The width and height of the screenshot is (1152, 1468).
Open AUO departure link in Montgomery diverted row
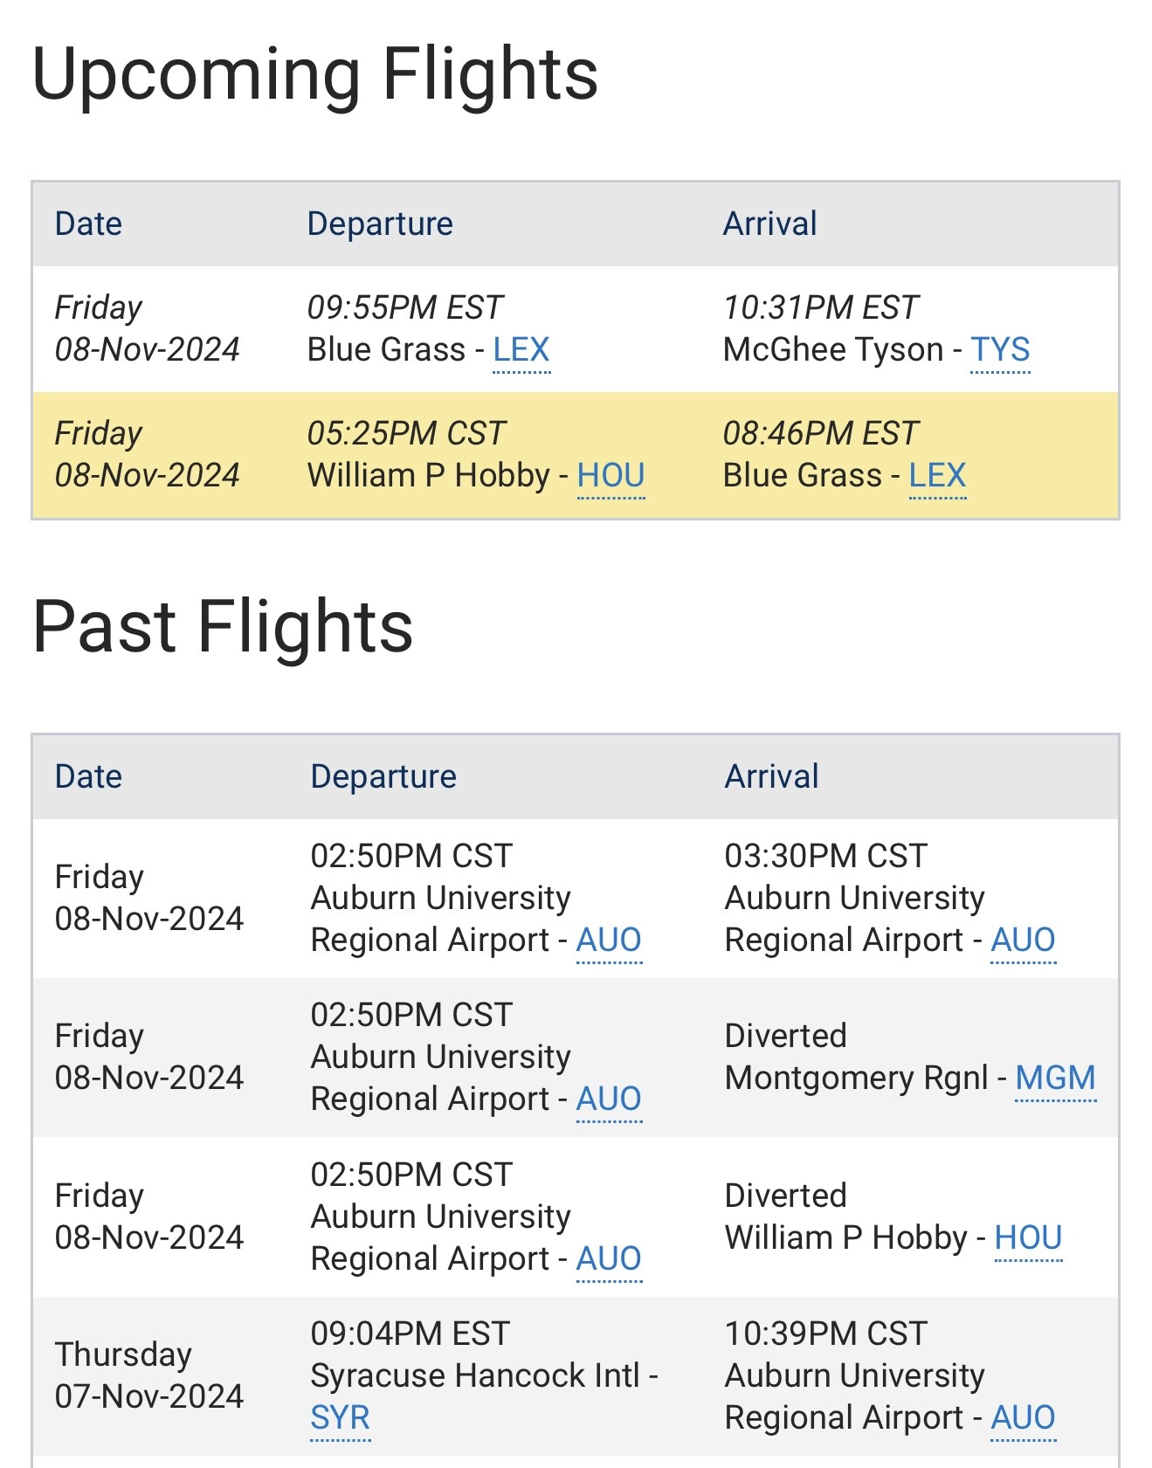tap(609, 1099)
